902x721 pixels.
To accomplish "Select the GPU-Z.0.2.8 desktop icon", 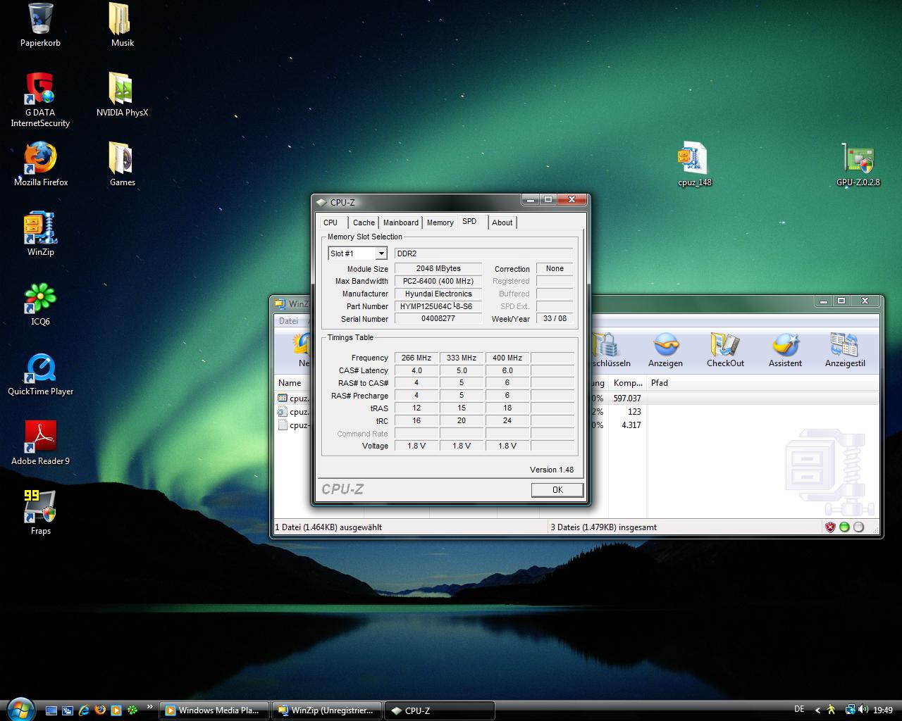I will 858,158.
